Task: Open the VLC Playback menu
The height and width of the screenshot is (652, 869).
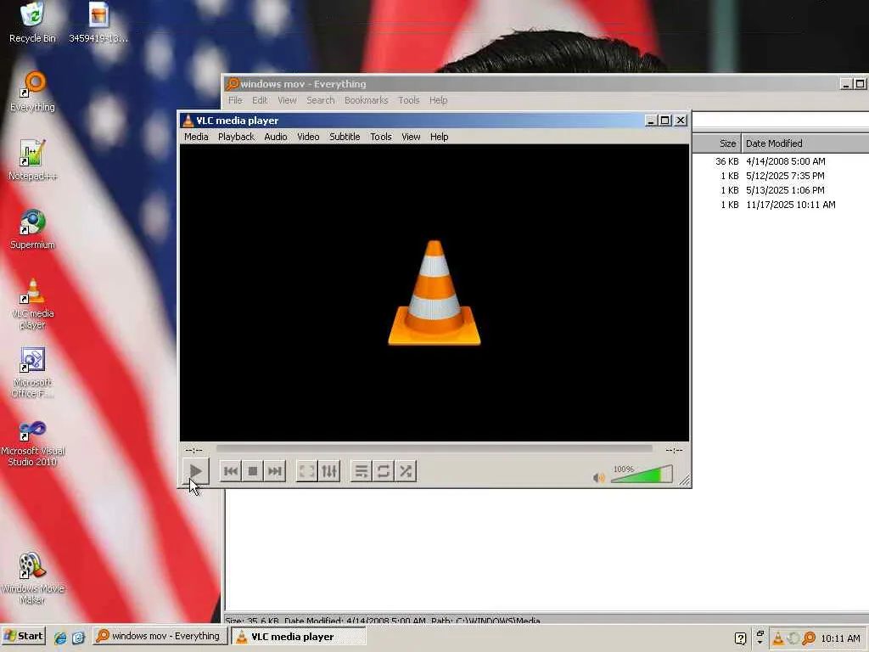Action: (236, 137)
